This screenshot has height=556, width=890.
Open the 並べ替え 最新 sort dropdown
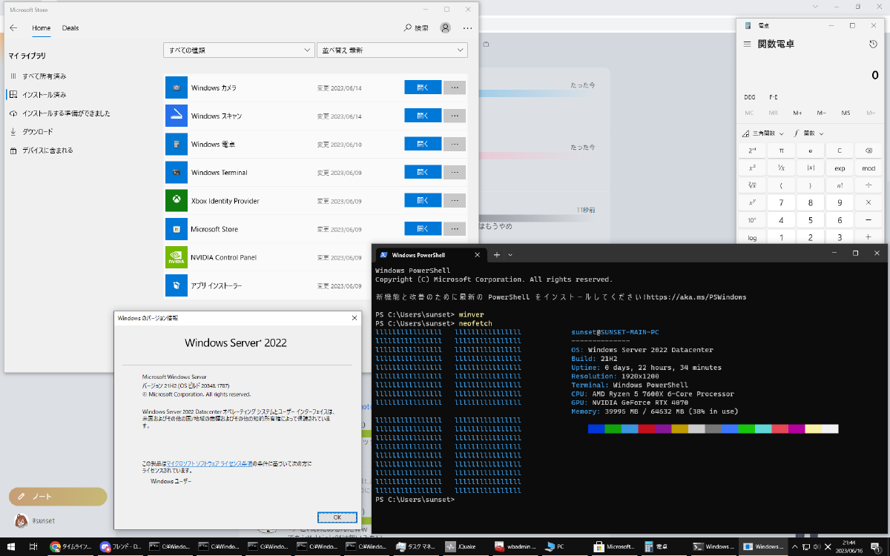pos(392,50)
